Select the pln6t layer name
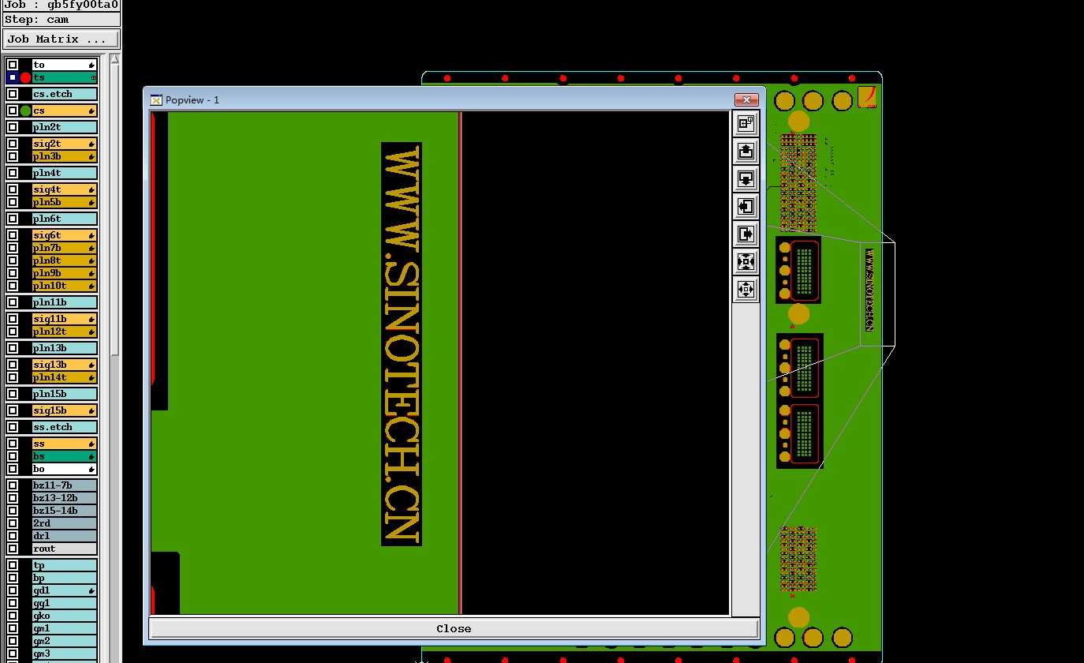 [65, 219]
